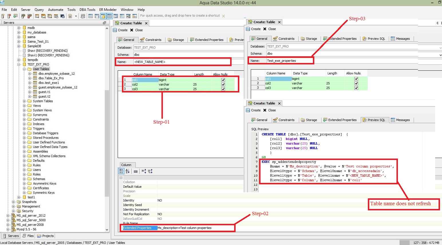Click the calculator-style icon in the main toolbar
This screenshot has width=442, height=245.
click(83, 16)
